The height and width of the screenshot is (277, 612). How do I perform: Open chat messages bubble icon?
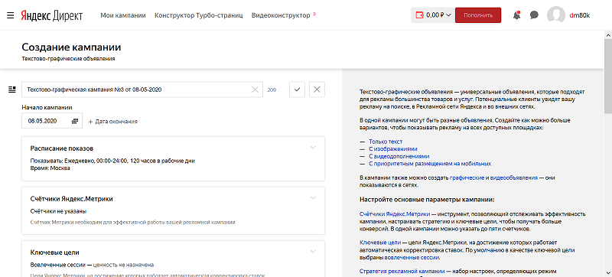[x=534, y=15]
